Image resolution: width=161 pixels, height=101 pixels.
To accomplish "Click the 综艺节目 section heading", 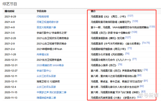I will pos(10,4).
